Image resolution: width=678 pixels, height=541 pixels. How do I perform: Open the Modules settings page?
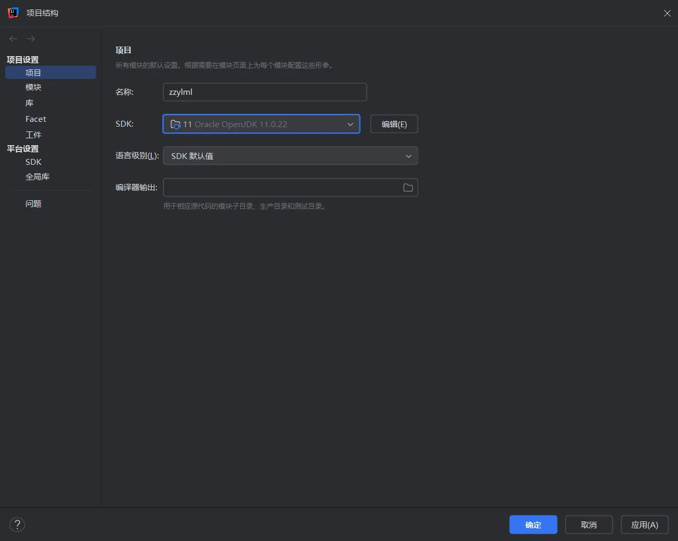(33, 87)
